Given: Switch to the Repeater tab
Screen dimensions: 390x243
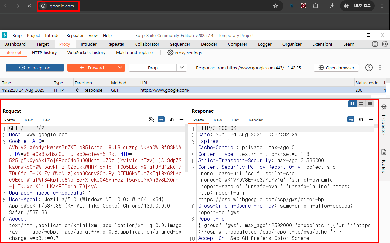Looking at the screenshot, I should [x=116, y=44].
